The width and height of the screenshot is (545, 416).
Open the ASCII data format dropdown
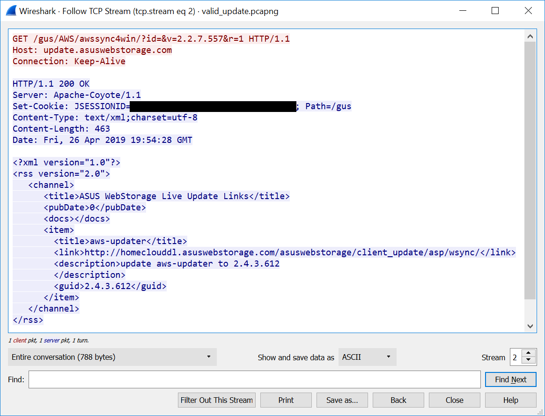(x=367, y=357)
